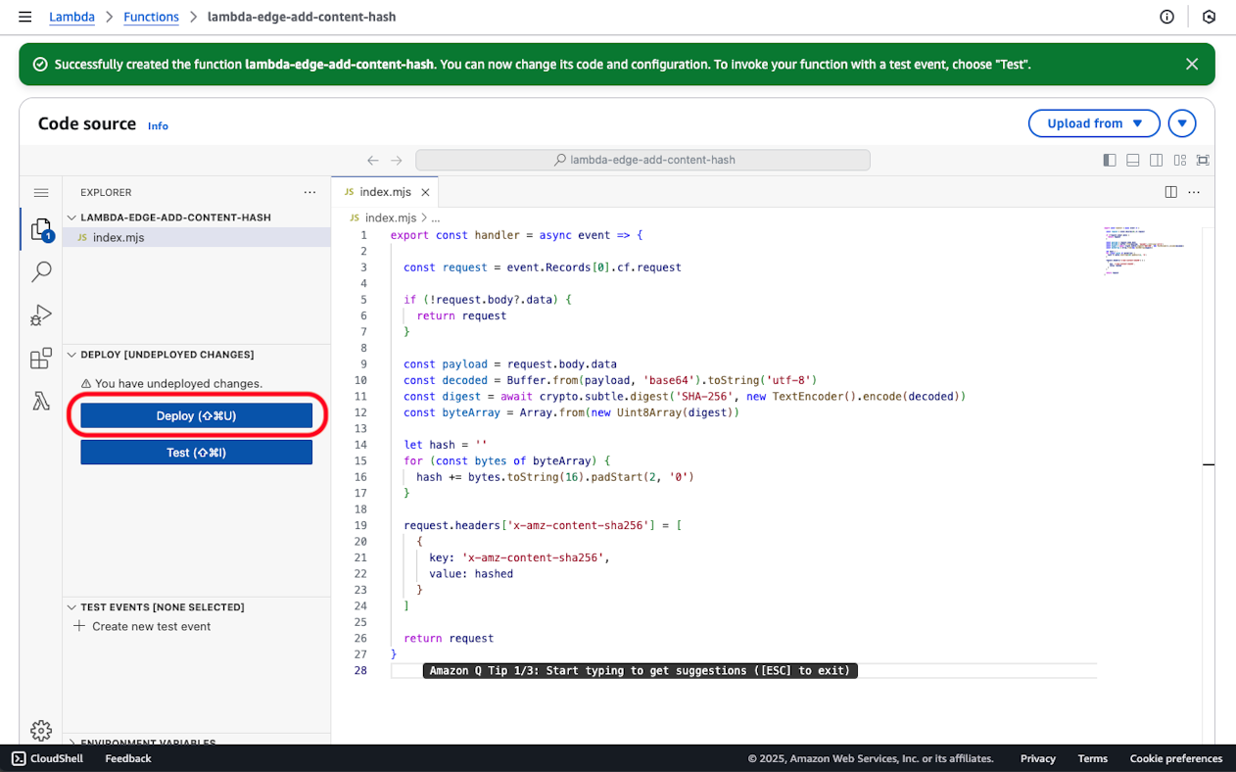Click the command center search field
This screenshot has height=772, width=1236.
[642, 160]
